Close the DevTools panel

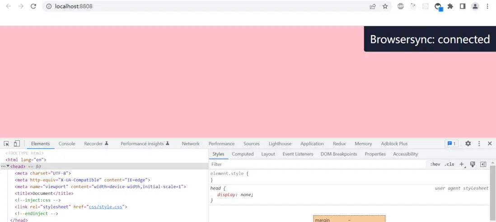point(490,143)
